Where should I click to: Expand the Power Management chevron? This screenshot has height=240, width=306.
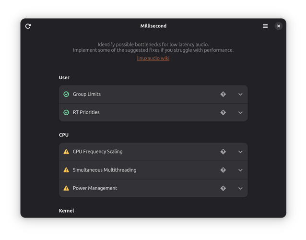coord(240,188)
